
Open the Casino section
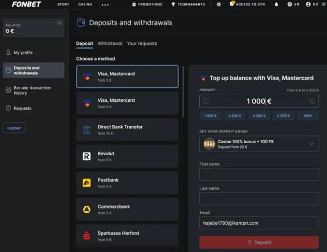pyautogui.click(x=85, y=5)
